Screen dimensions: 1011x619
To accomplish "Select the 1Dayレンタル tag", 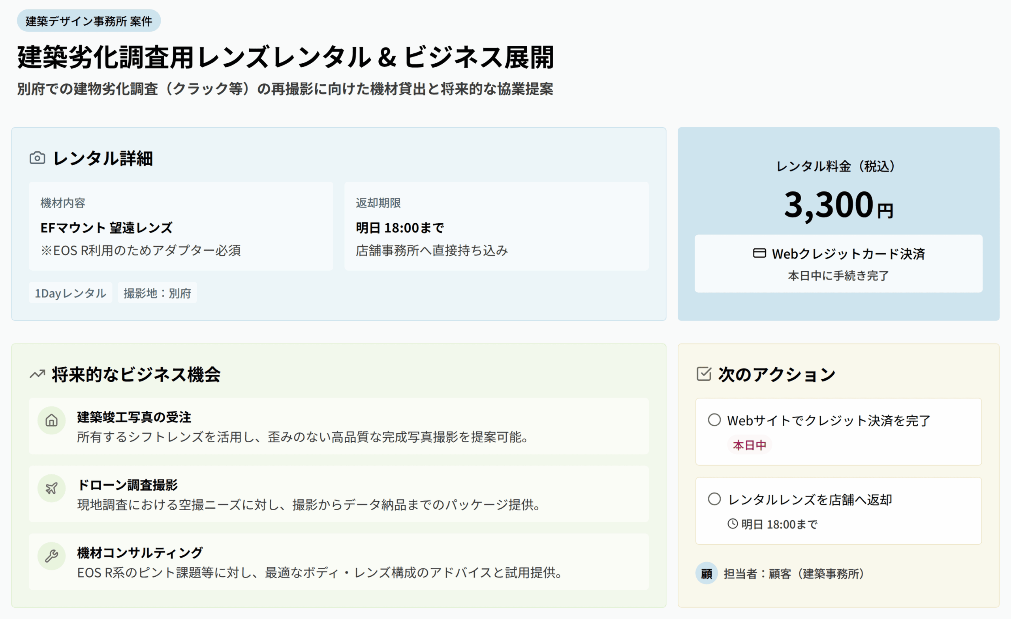I will coord(71,293).
